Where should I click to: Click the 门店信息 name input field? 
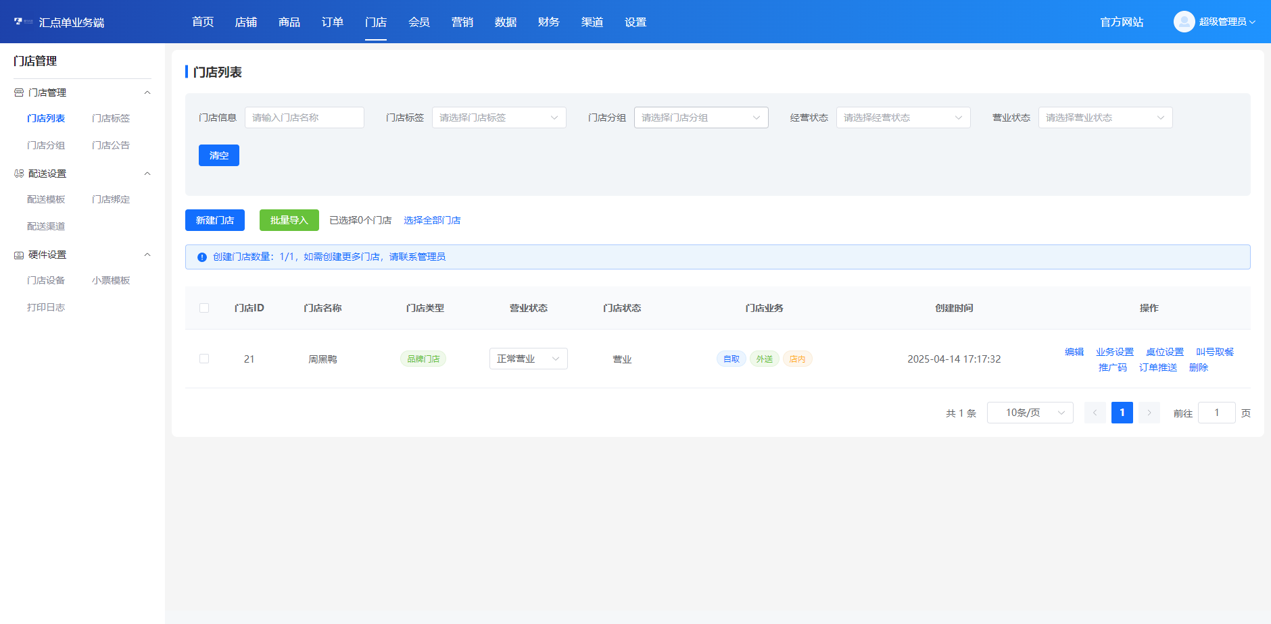[304, 118]
